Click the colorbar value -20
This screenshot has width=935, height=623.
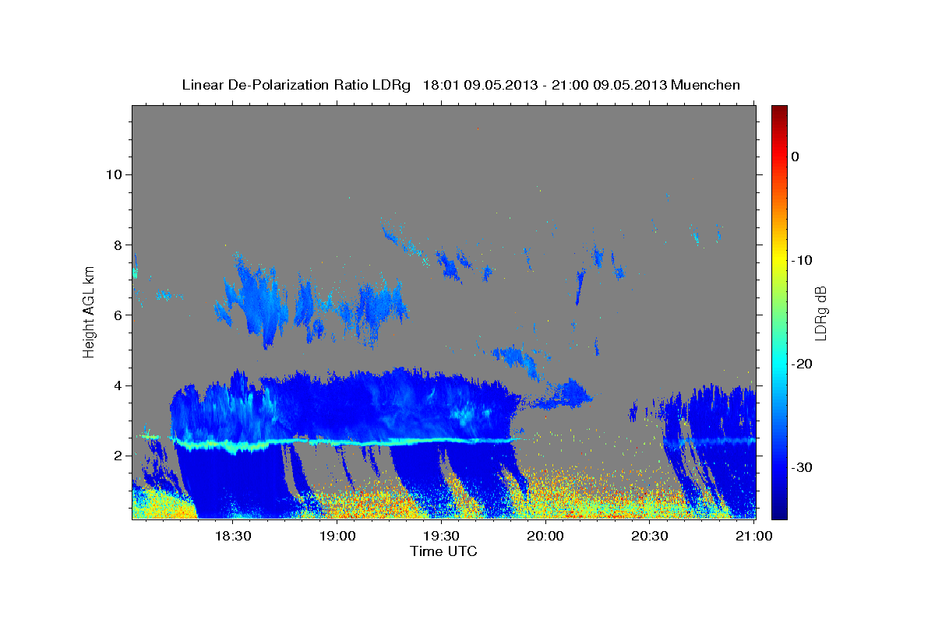coord(803,364)
